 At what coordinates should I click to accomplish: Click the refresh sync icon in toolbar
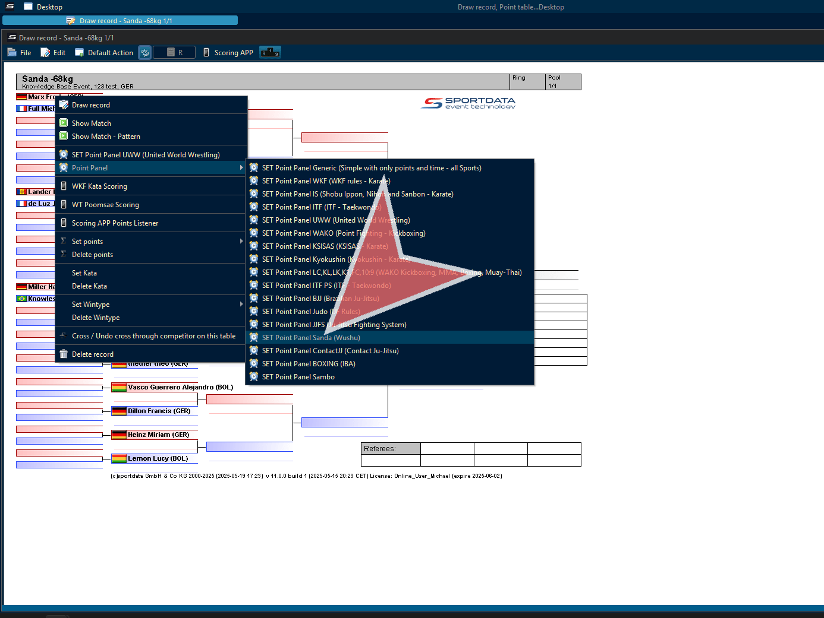(145, 53)
